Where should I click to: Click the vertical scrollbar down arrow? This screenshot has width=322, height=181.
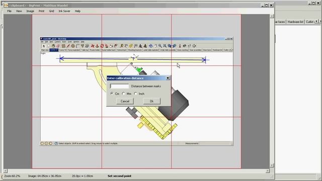coord(272,165)
